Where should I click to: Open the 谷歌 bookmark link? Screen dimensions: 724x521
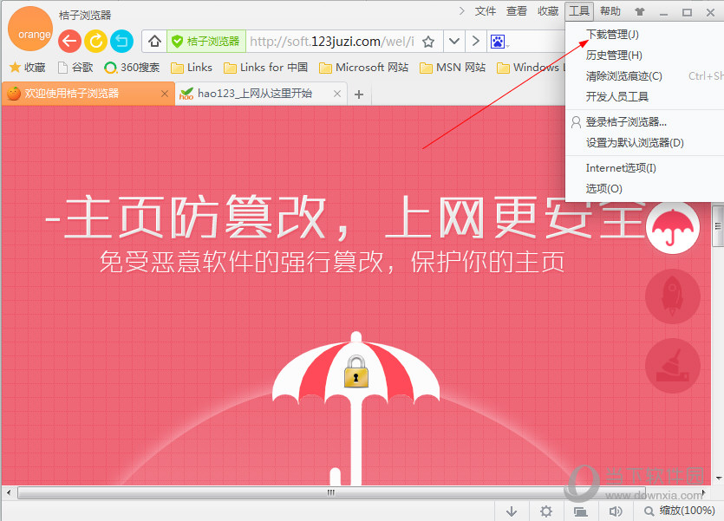pos(78,67)
